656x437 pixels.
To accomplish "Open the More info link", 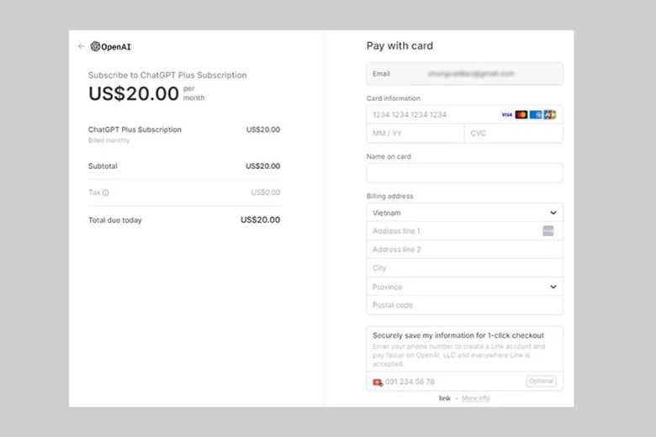I will coord(476,398).
